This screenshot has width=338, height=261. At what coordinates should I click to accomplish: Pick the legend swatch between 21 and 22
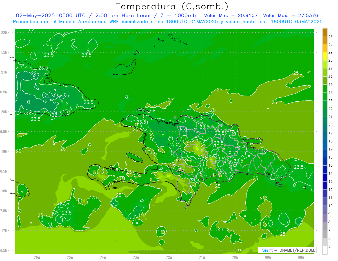pyautogui.click(x=325, y=113)
